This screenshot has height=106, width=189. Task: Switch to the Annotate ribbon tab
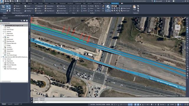point(18,4)
